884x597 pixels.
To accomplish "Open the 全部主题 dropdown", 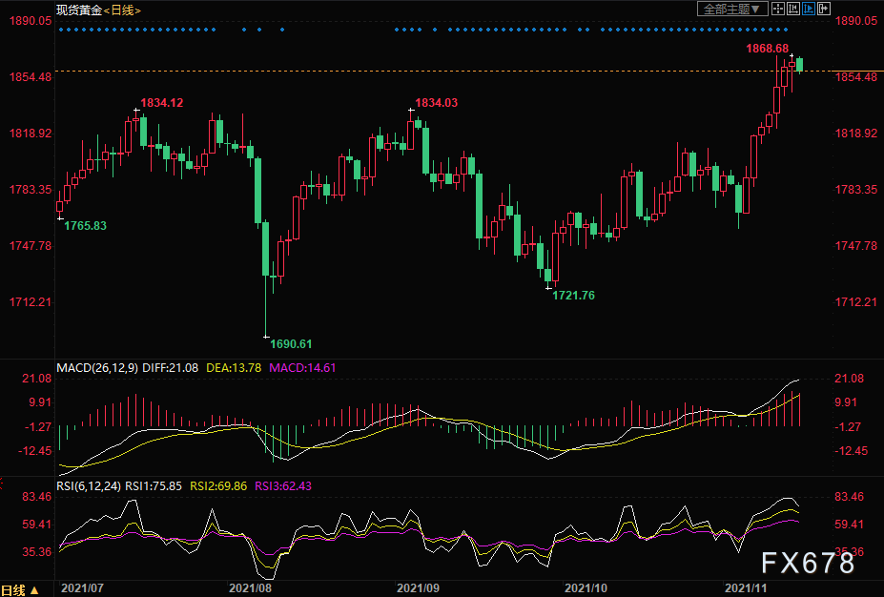I will point(731,9).
